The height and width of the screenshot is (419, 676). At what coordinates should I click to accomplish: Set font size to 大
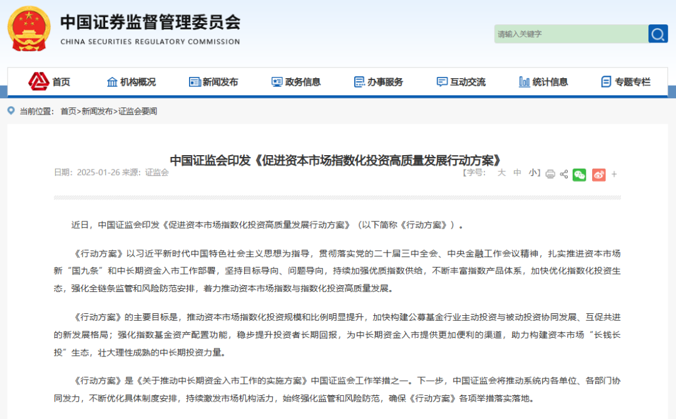click(x=501, y=173)
